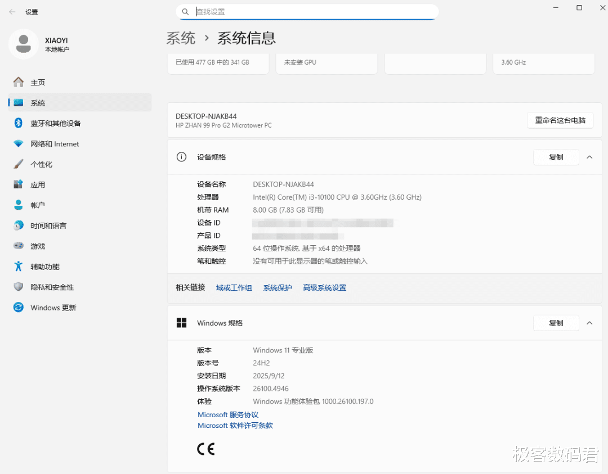This screenshot has width=608, height=474.
Task: Click the XIAOYI user avatar
Action: coord(24,44)
